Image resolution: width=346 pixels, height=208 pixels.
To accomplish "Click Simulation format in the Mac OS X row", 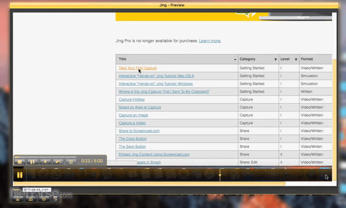I will pos(309,76).
